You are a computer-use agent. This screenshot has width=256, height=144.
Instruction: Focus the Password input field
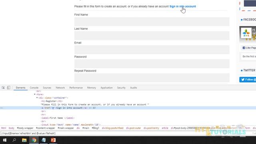click(x=152, y=64)
